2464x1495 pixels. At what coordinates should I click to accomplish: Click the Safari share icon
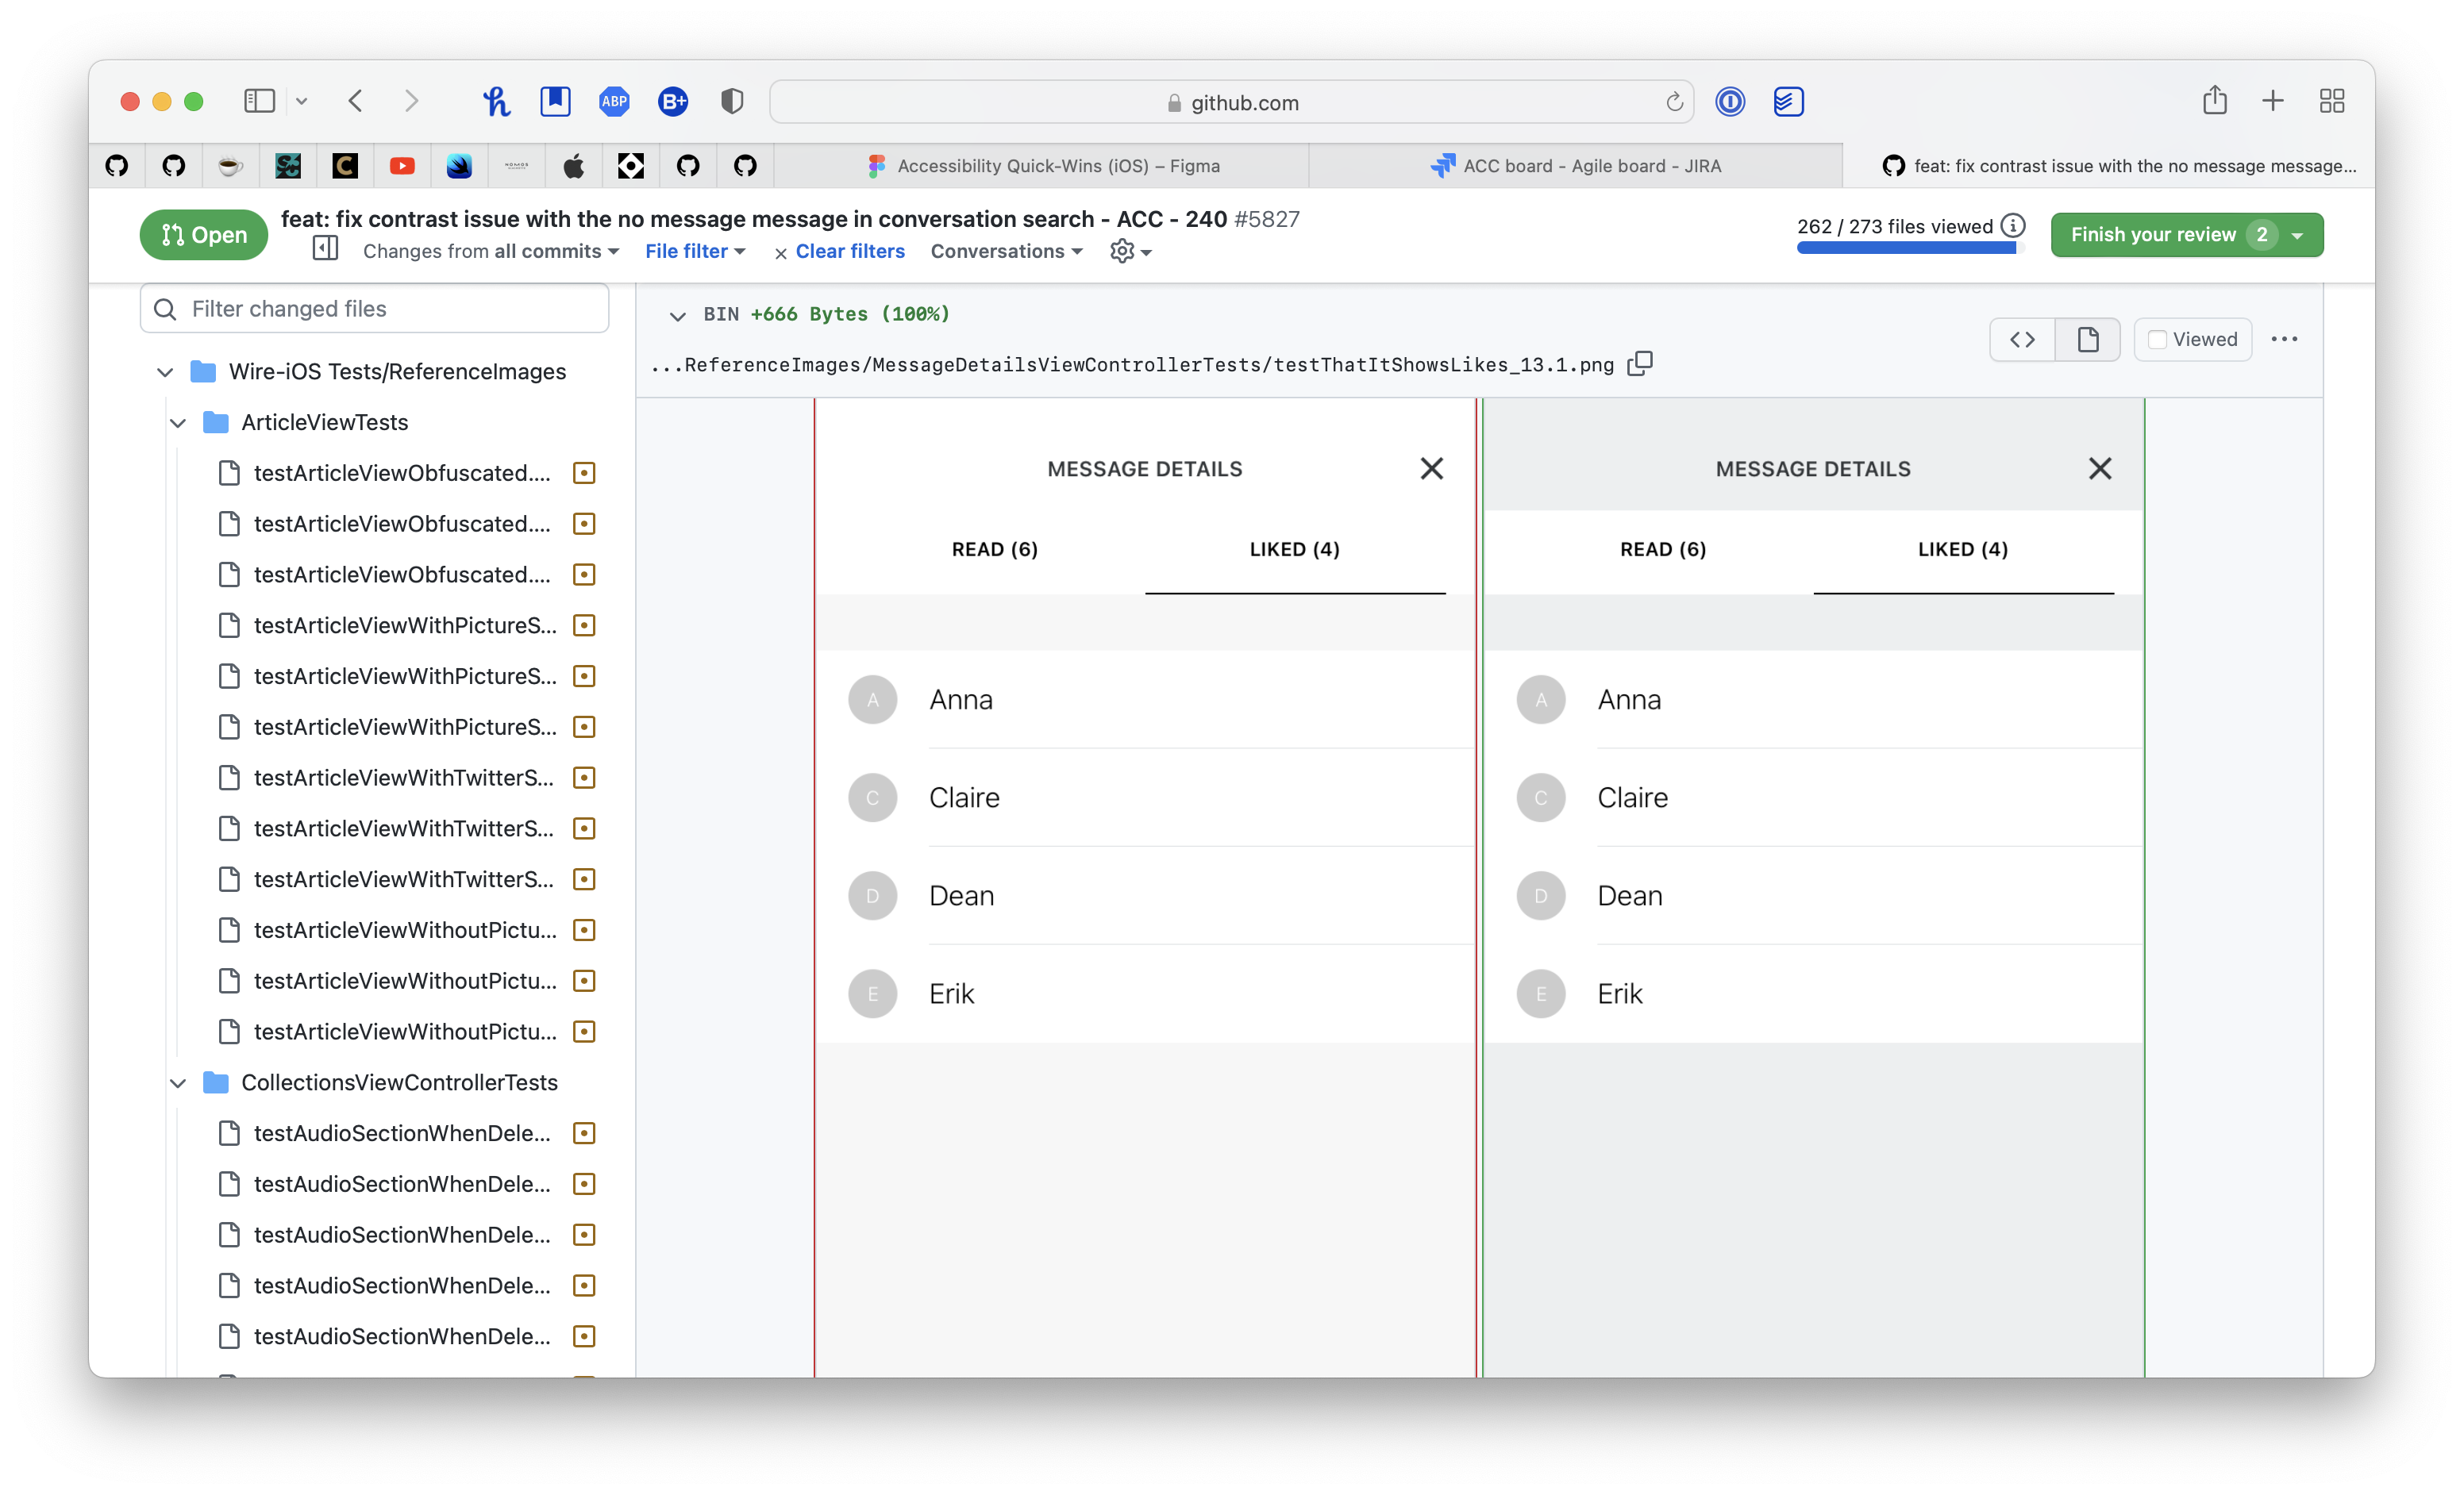[x=2214, y=101]
